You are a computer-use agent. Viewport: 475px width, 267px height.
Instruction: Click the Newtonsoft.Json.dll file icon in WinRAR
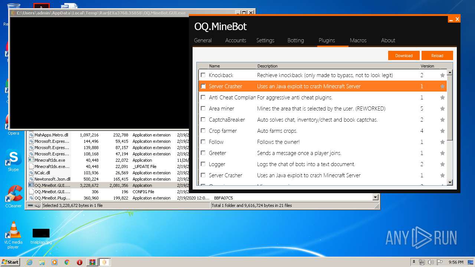[32, 179]
